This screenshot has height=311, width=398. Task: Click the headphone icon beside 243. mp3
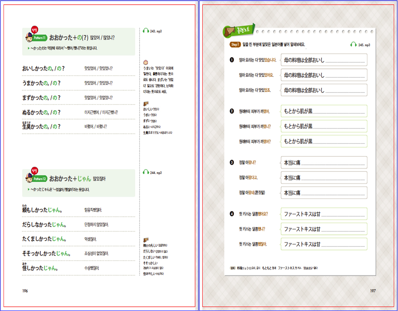pyautogui.click(x=146, y=31)
